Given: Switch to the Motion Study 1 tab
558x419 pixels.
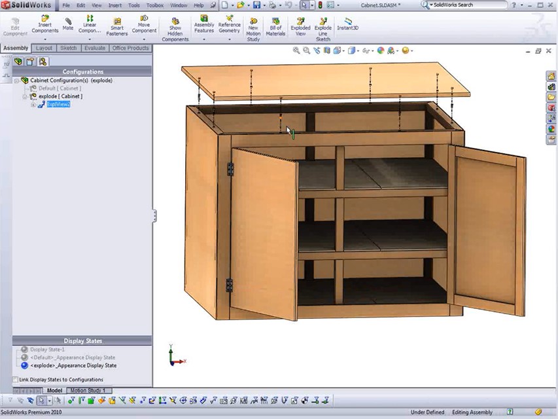Looking at the screenshot, I should [88, 391].
